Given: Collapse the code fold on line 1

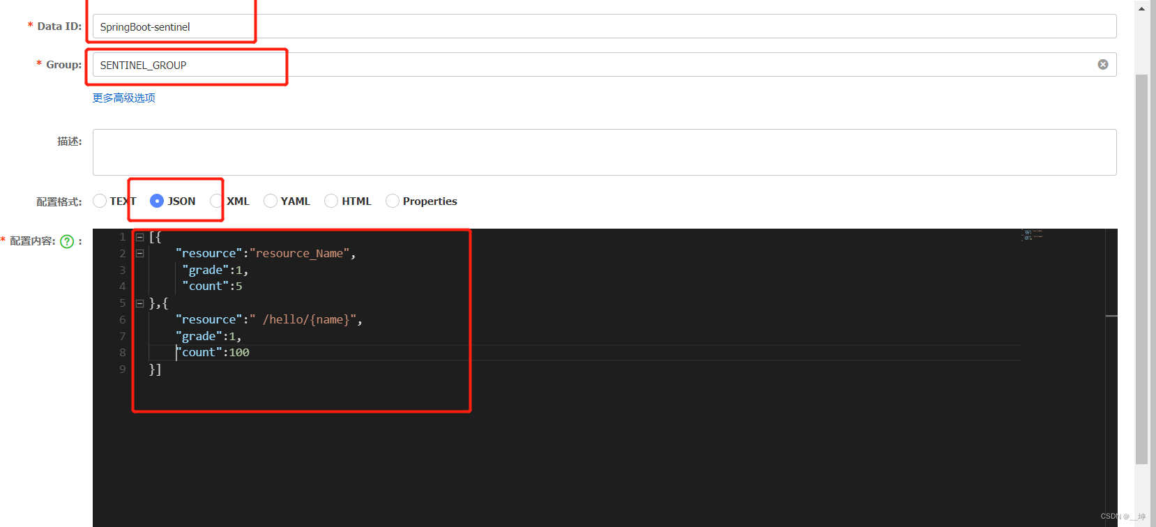Looking at the screenshot, I should point(139,237).
